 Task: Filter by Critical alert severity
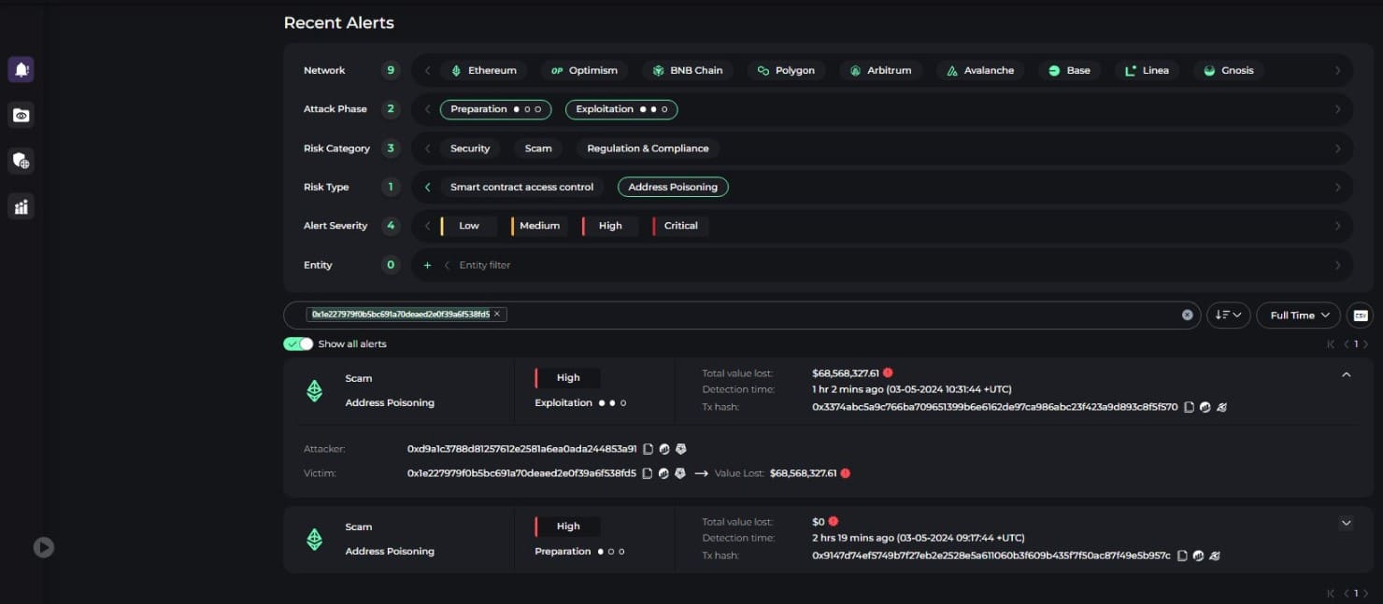tap(680, 226)
